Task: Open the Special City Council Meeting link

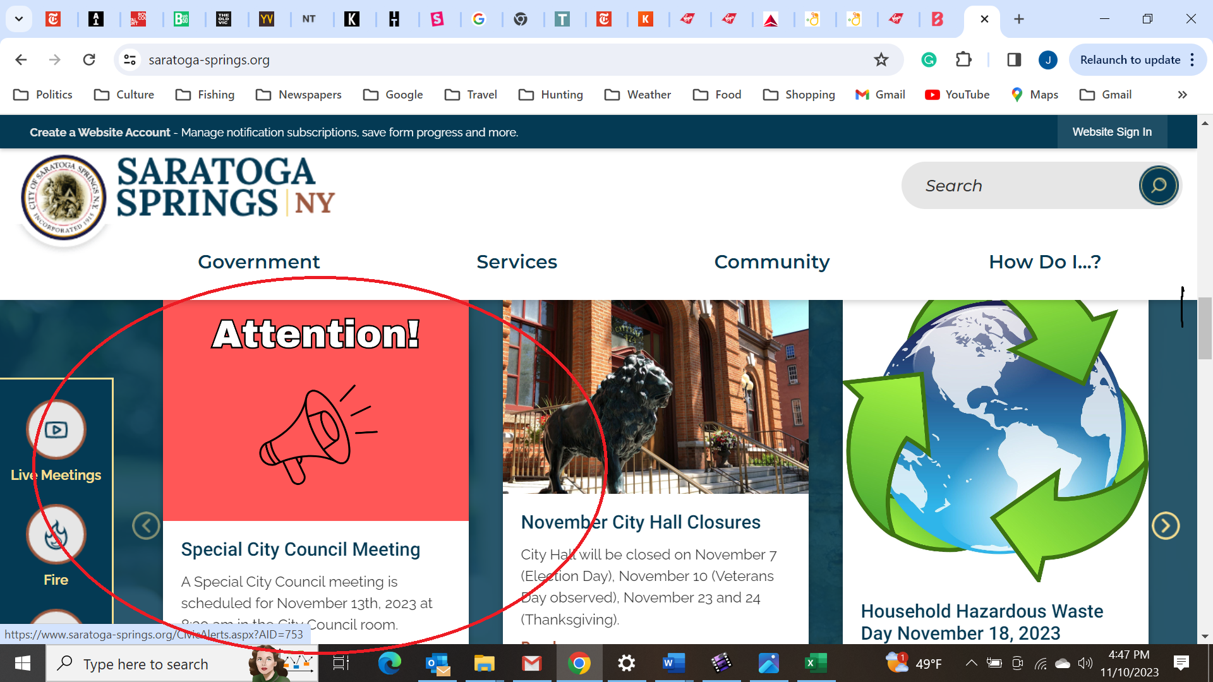Action: 300,549
